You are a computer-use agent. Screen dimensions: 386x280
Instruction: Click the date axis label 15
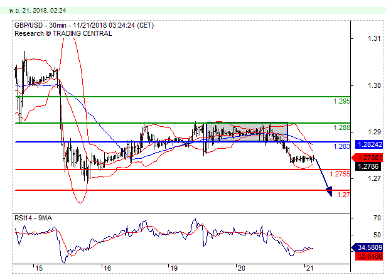pos(39,268)
